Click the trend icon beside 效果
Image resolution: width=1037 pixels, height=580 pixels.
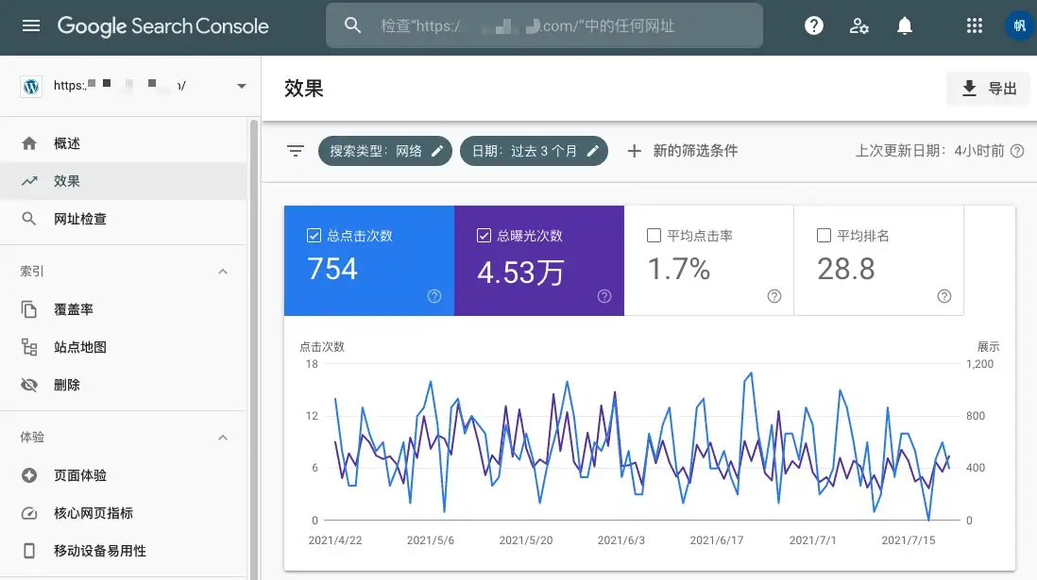point(29,181)
